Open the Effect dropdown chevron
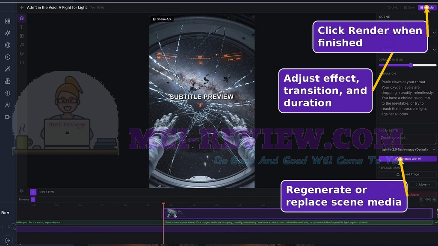 point(434,32)
